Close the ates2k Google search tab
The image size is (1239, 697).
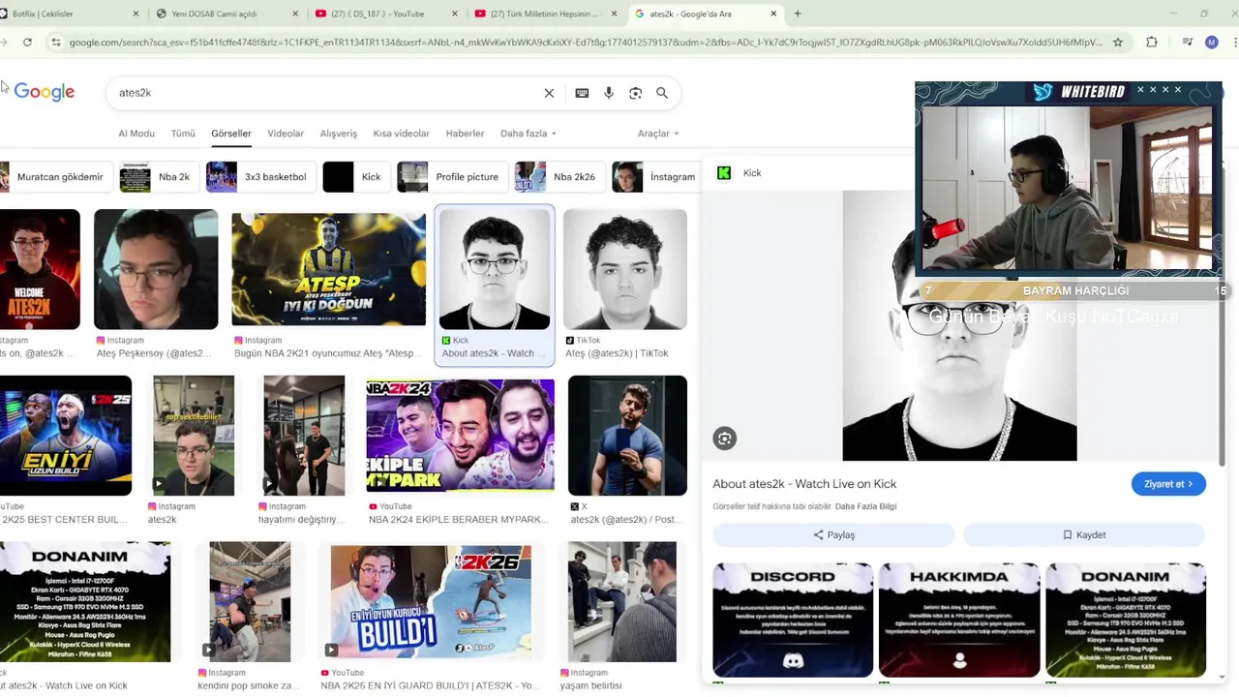773,14
